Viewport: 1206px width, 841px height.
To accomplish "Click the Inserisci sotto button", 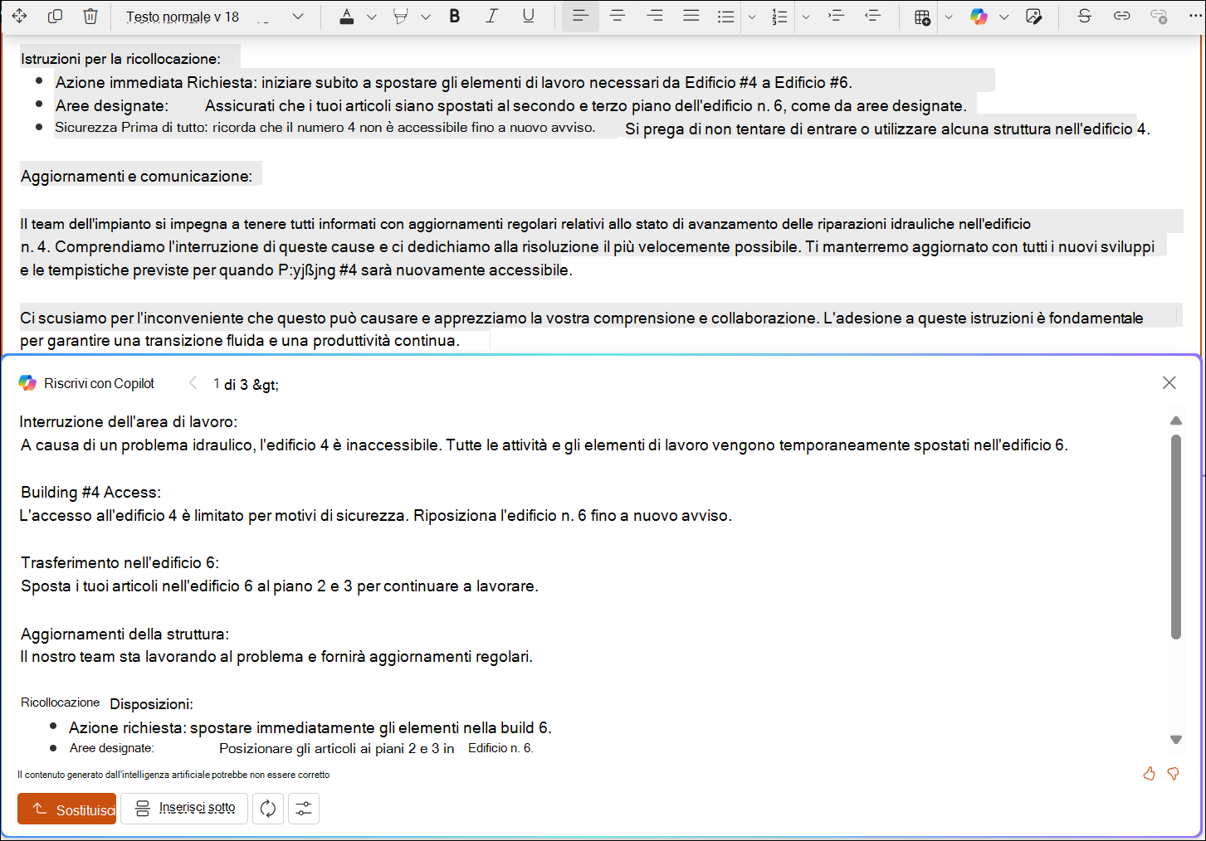I will coord(184,809).
